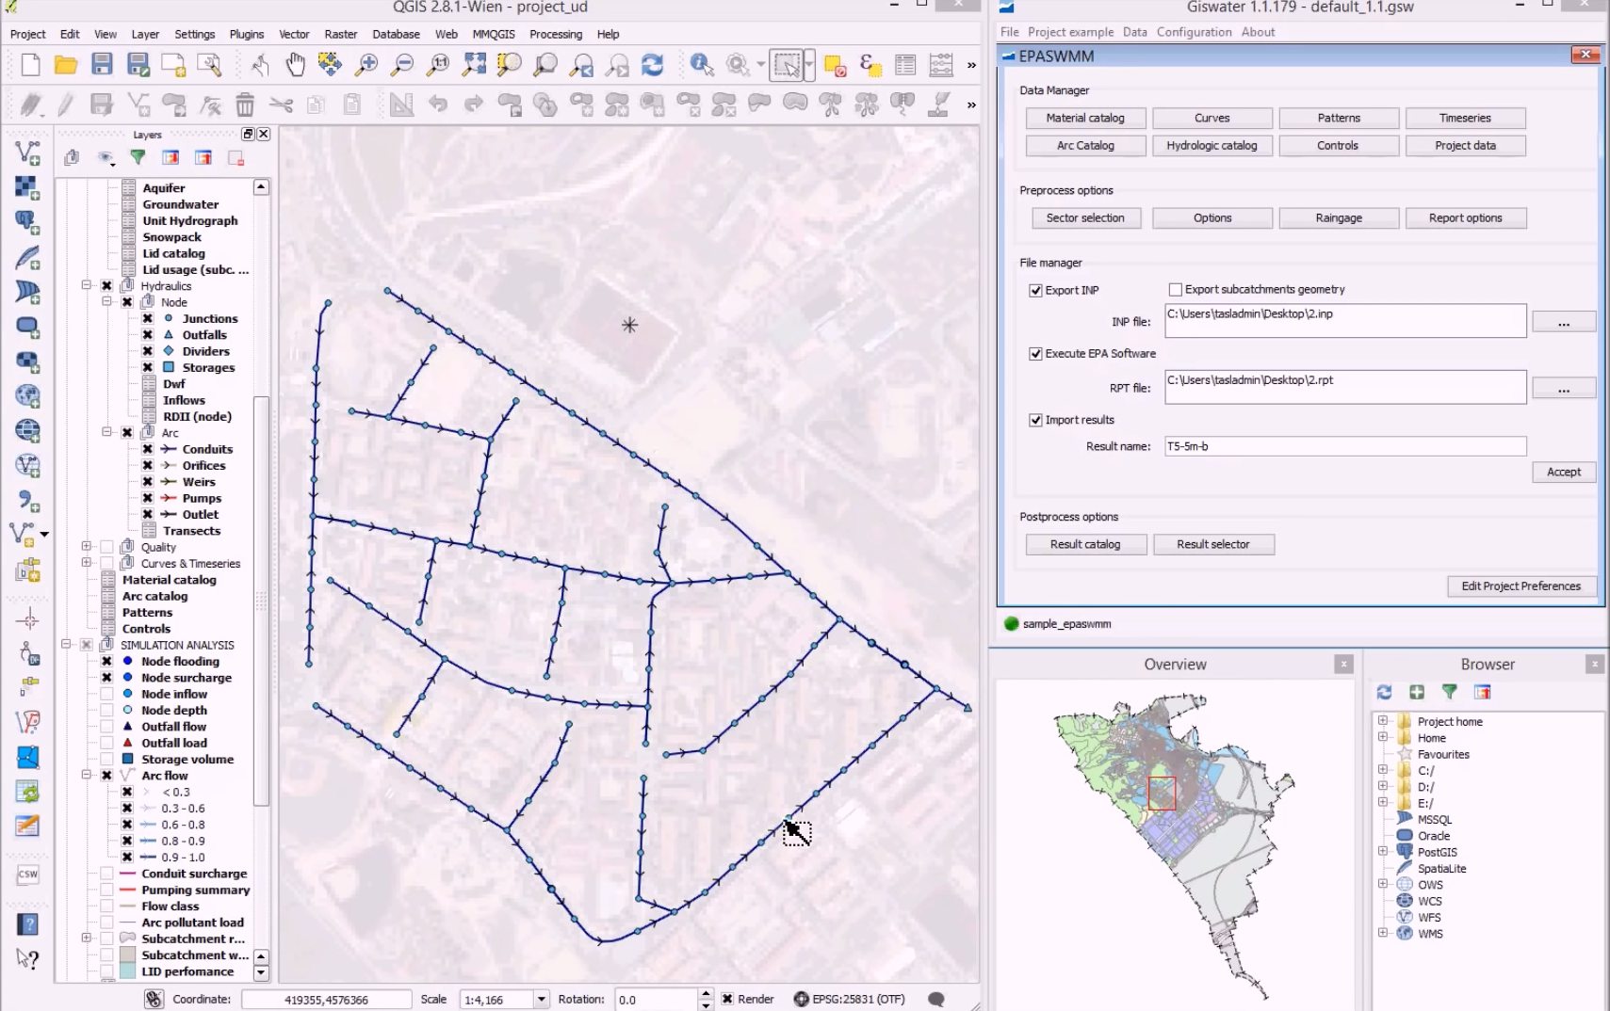Click the Refresh map icon
The image size is (1610, 1011).
(x=652, y=65)
